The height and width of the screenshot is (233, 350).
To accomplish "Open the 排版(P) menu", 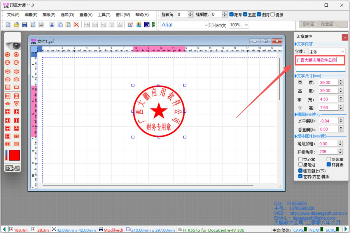I will tap(49, 15).
